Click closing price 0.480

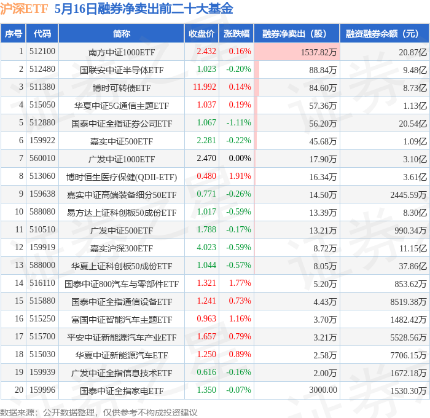206,176
